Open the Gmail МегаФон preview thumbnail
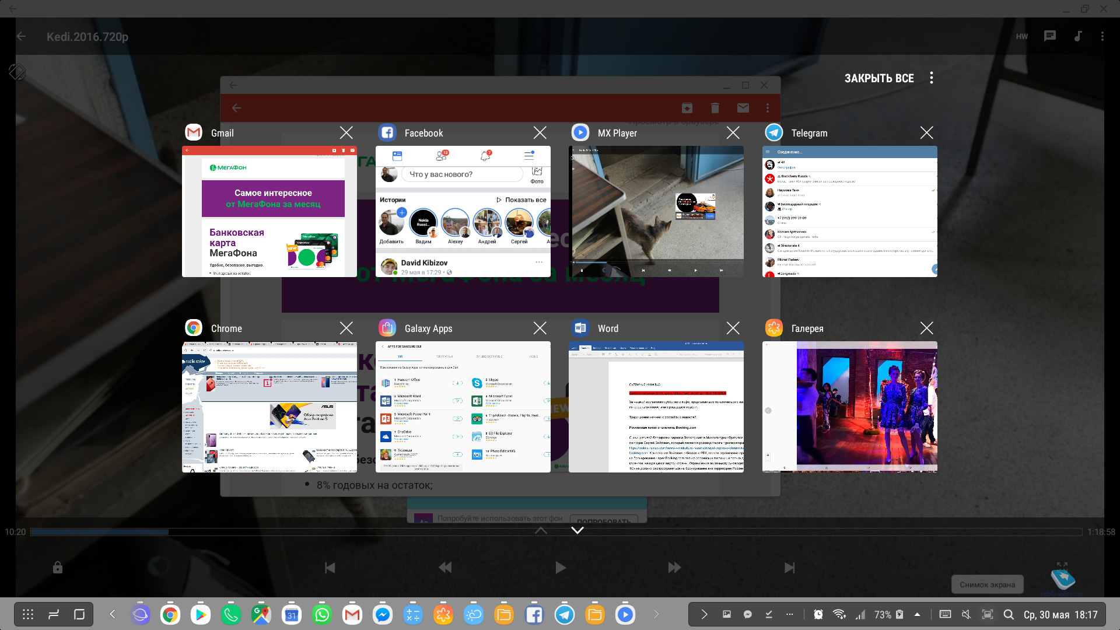Viewport: 1120px width, 630px height. pyautogui.click(x=269, y=211)
